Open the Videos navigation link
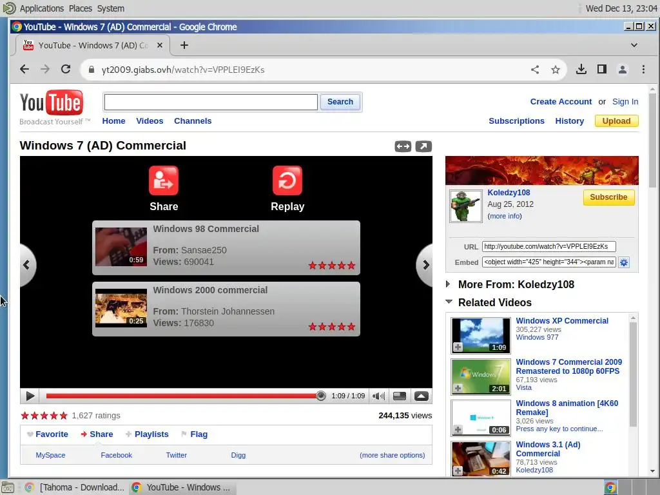Screen dimensions: 660x495 click(150, 121)
